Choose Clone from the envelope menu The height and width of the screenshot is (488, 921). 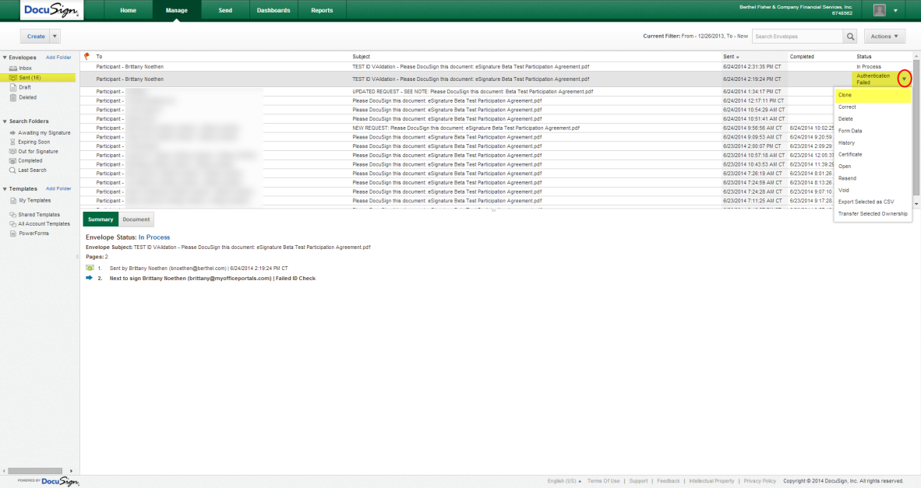(x=873, y=95)
